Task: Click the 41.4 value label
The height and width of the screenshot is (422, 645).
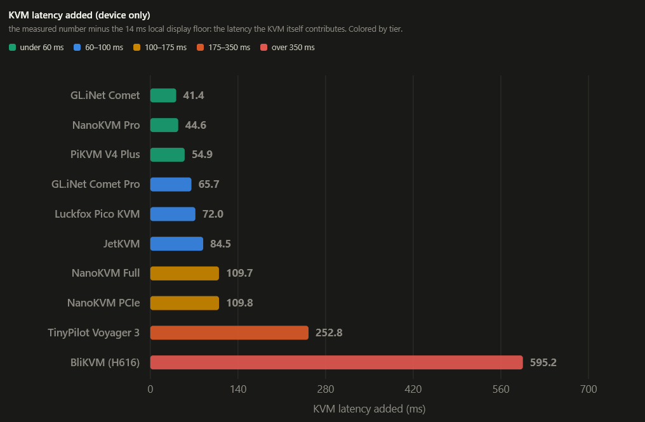Action: [194, 95]
